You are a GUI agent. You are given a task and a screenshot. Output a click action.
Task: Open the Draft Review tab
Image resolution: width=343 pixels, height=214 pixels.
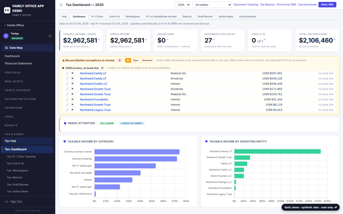pos(205,17)
